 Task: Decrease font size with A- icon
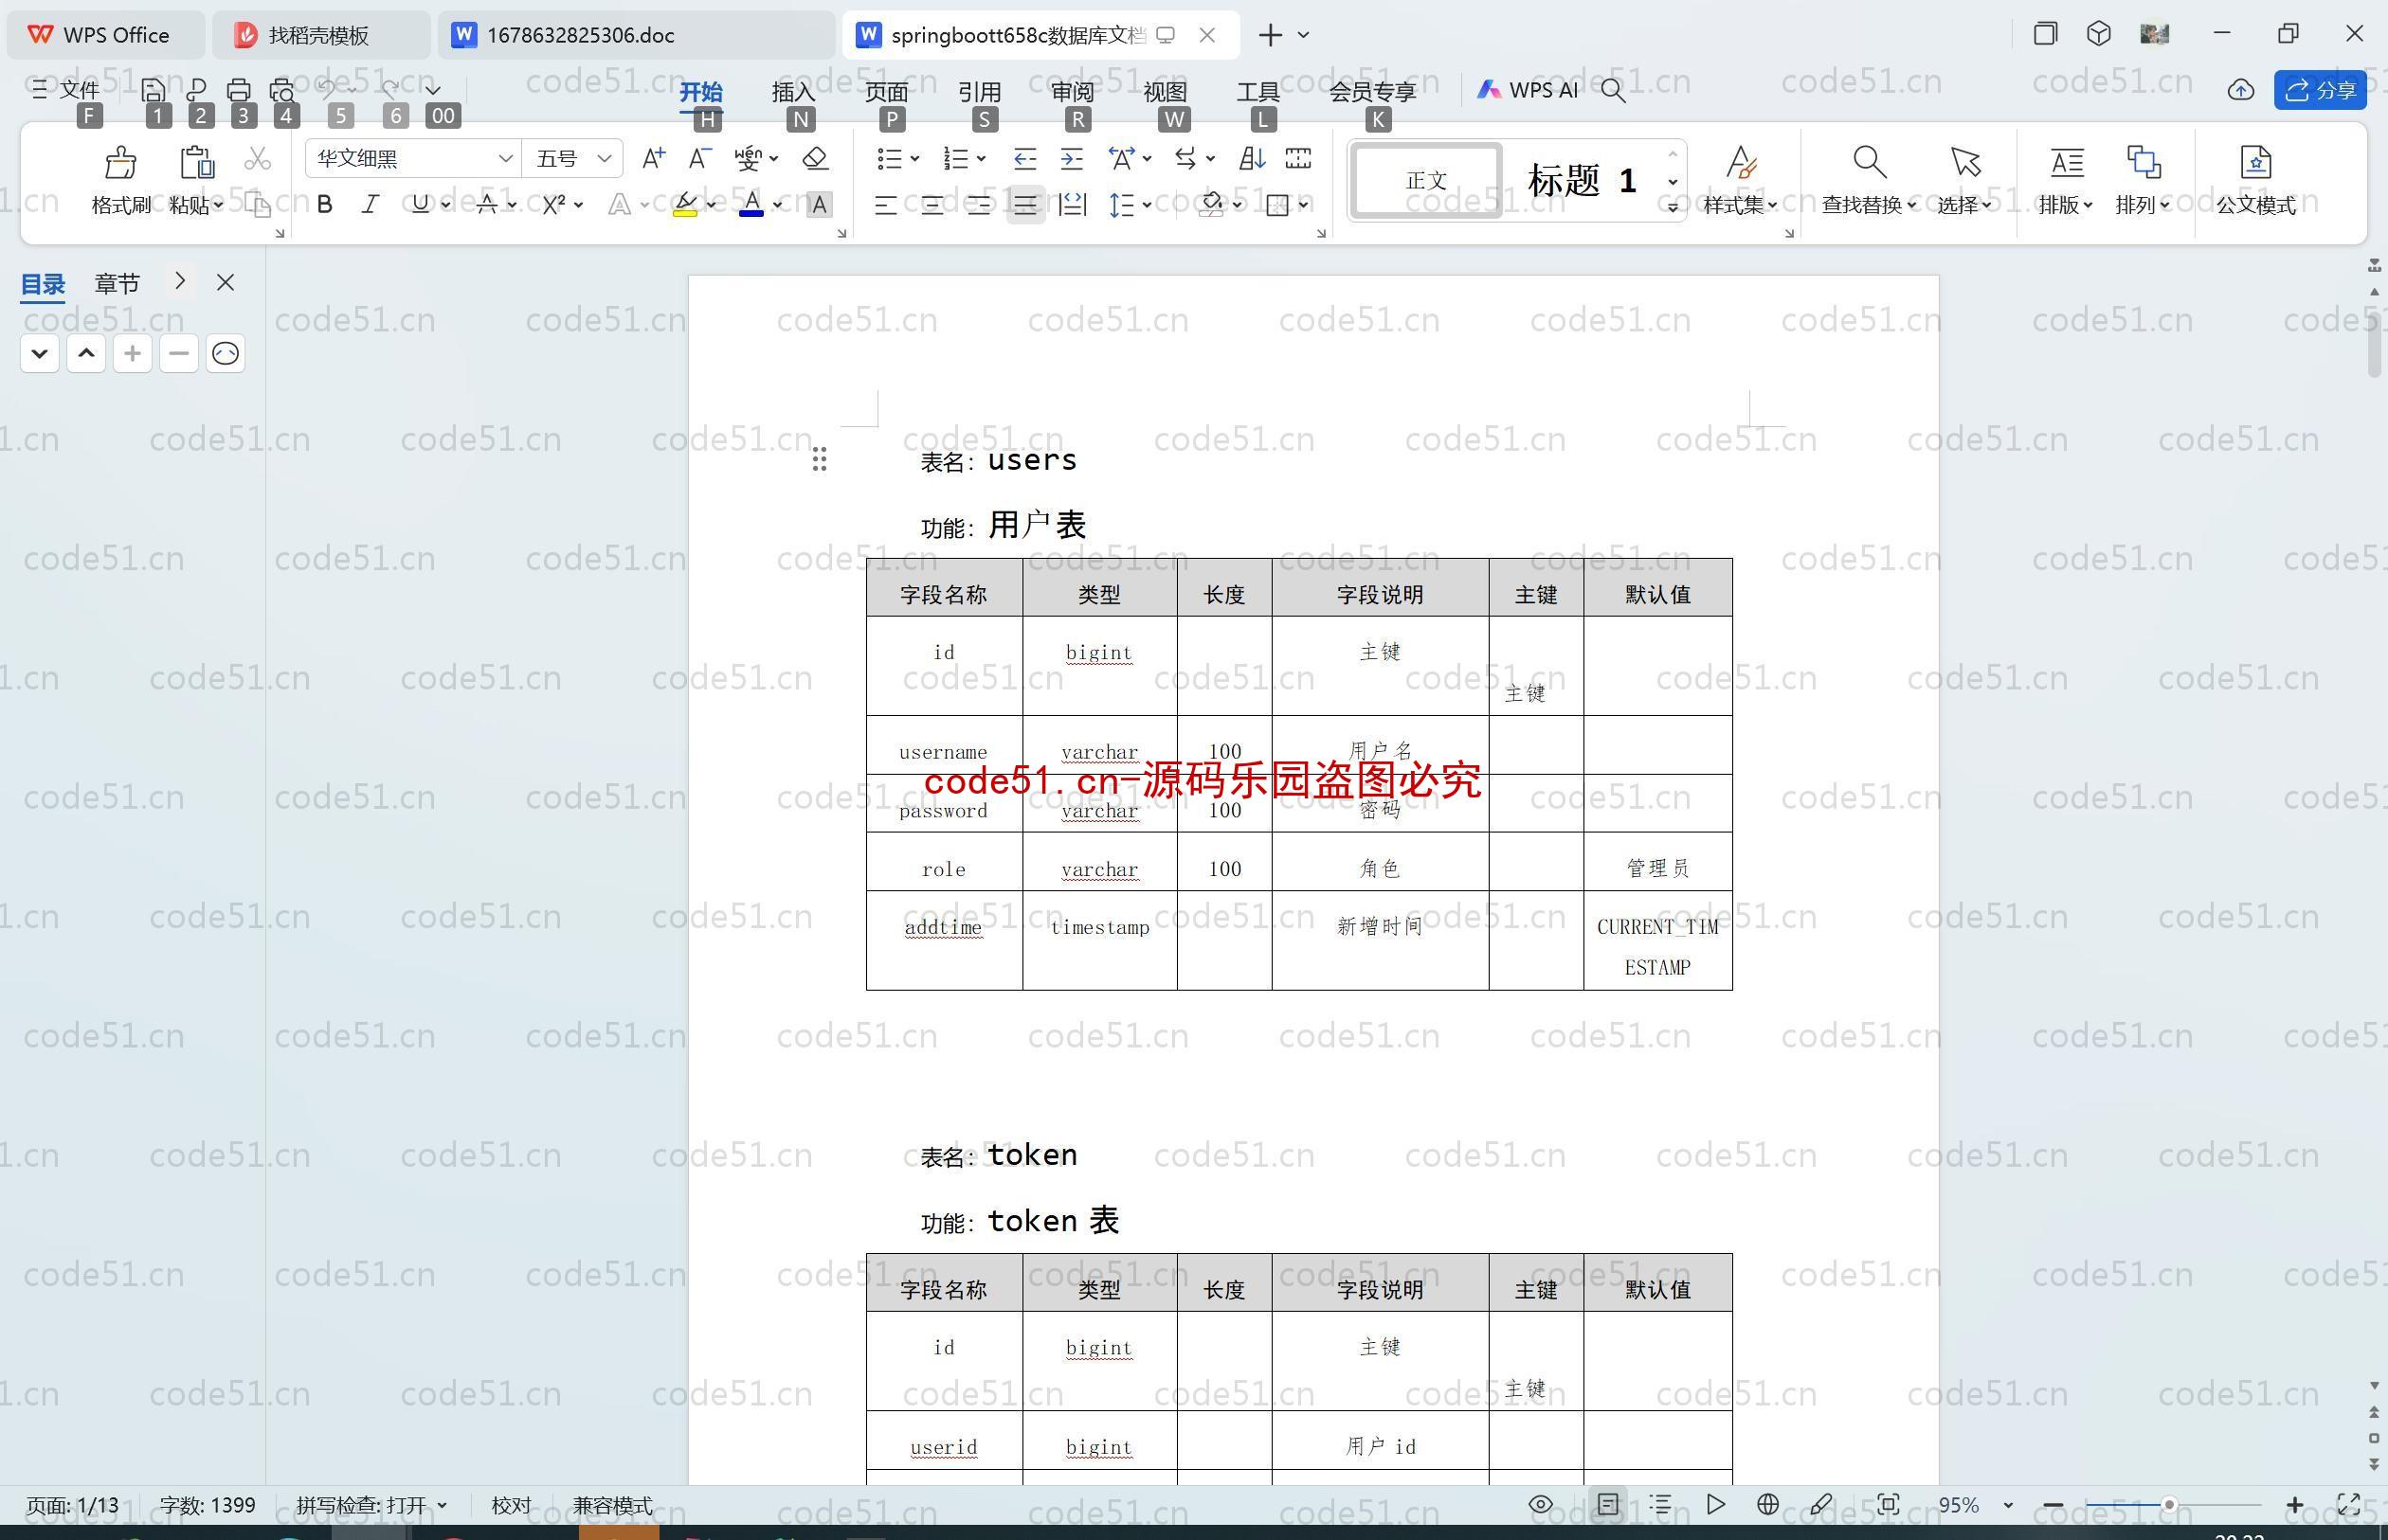pos(699,158)
